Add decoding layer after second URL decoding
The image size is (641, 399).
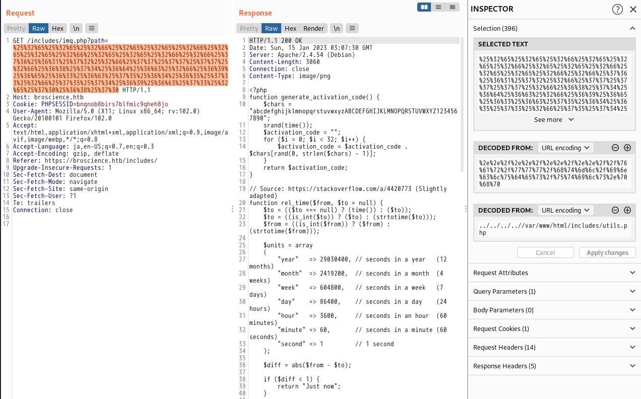[627, 210]
